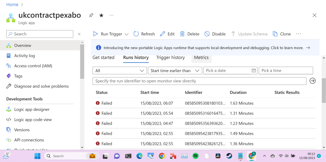Viewport: 326px width, 162px height.
Task: Switch to the Get started tab
Action: 103,57
